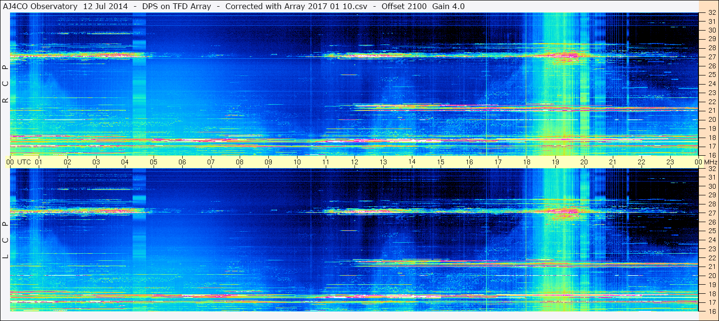Image resolution: width=719 pixels, height=321 pixels.
Task: Select the 03 hour marker
Action: [96, 162]
